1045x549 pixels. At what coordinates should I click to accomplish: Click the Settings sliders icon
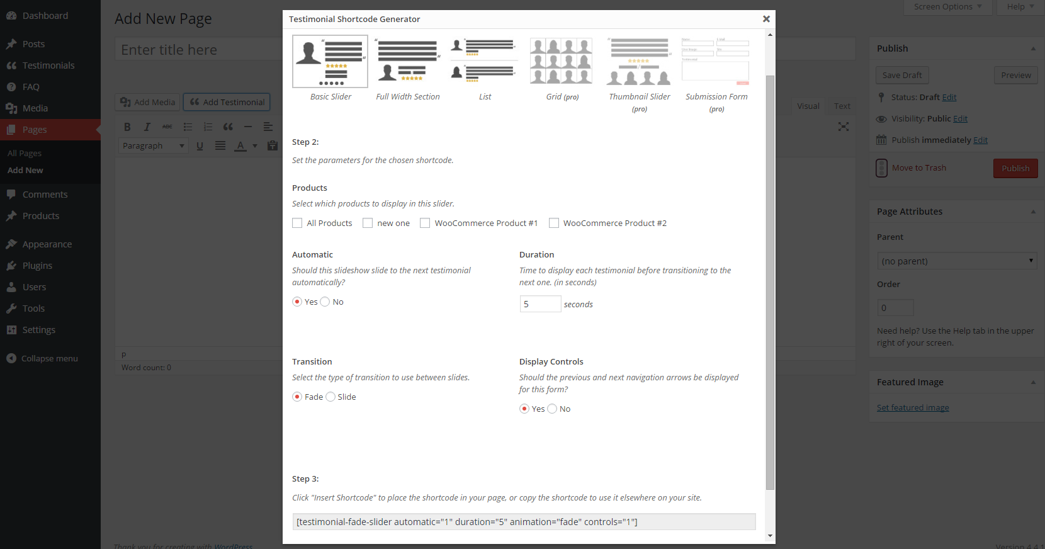click(x=11, y=330)
